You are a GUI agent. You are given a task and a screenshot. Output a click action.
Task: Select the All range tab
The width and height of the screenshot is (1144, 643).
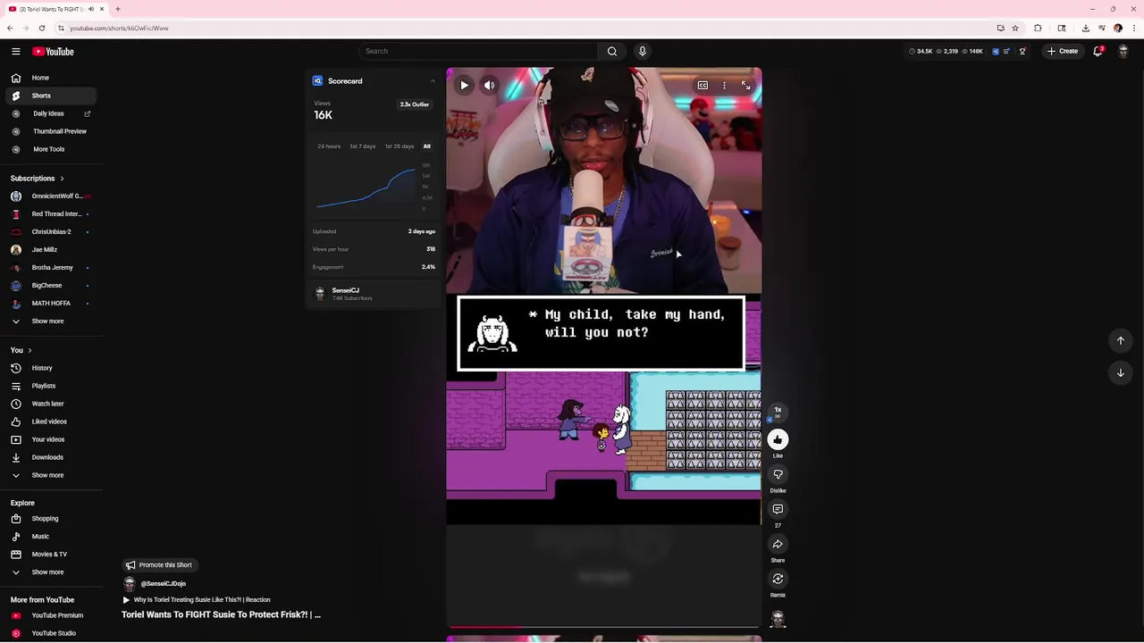click(x=426, y=146)
